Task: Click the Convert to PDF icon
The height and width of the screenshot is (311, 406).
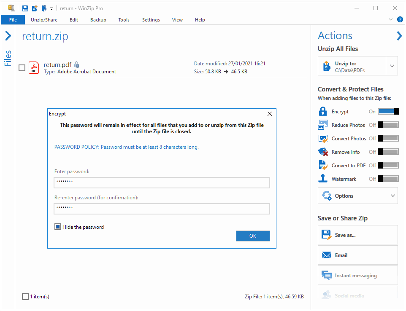Action: 323,165
